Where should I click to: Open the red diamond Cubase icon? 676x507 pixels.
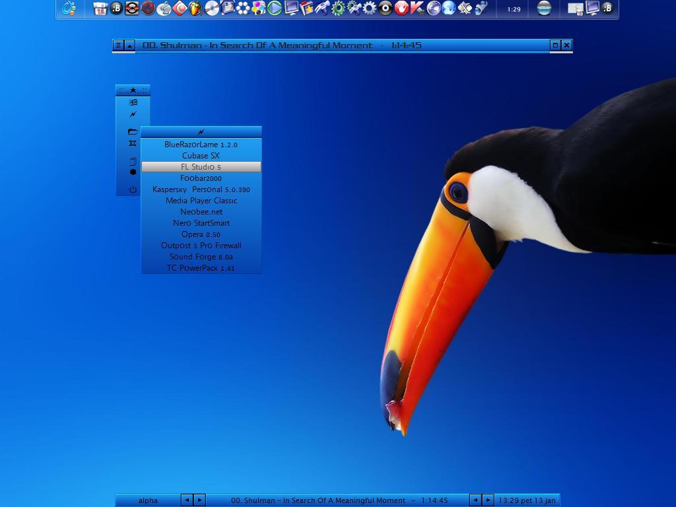(x=180, y=8)
